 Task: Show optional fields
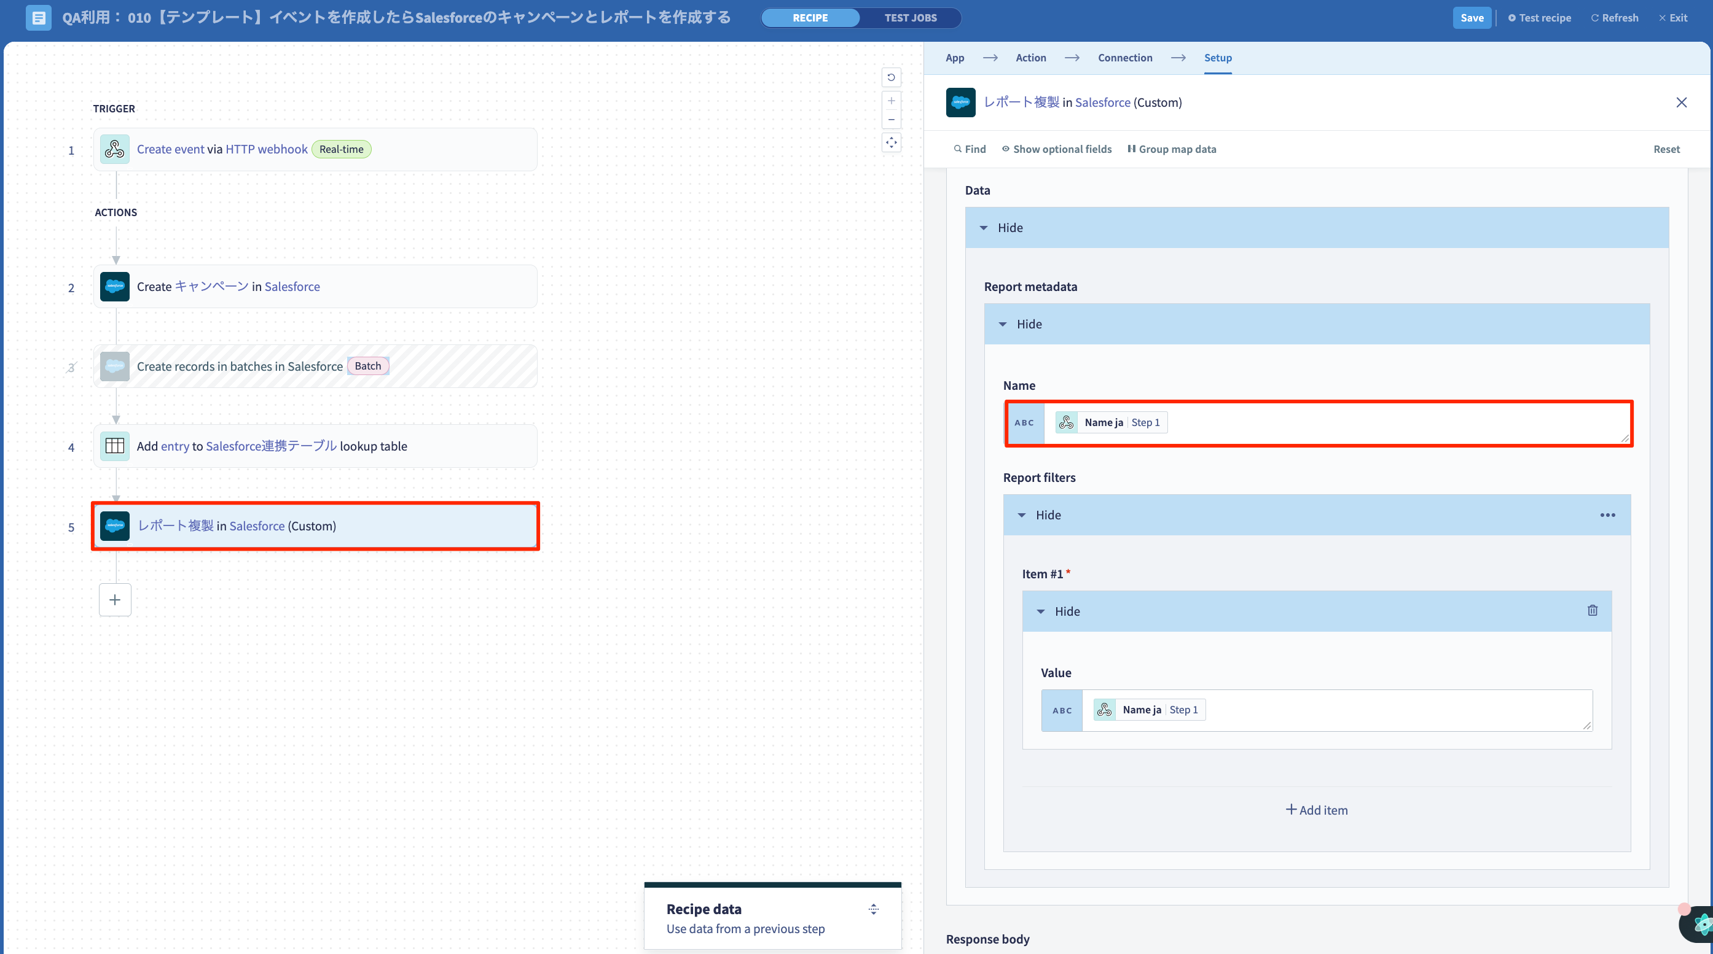pyautogui.click(x=1056, y=149)
